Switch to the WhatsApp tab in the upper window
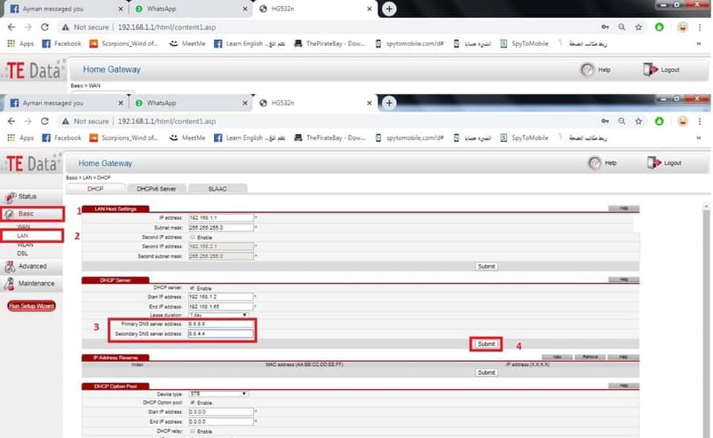The image size is (713, 438). pos(189,9)
